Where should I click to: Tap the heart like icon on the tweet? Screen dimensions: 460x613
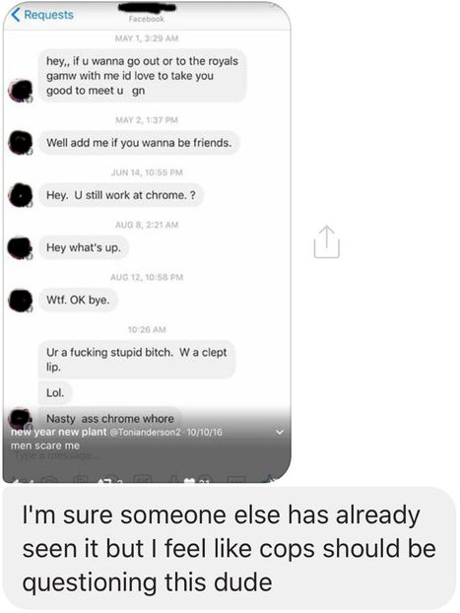coord(189,480)
